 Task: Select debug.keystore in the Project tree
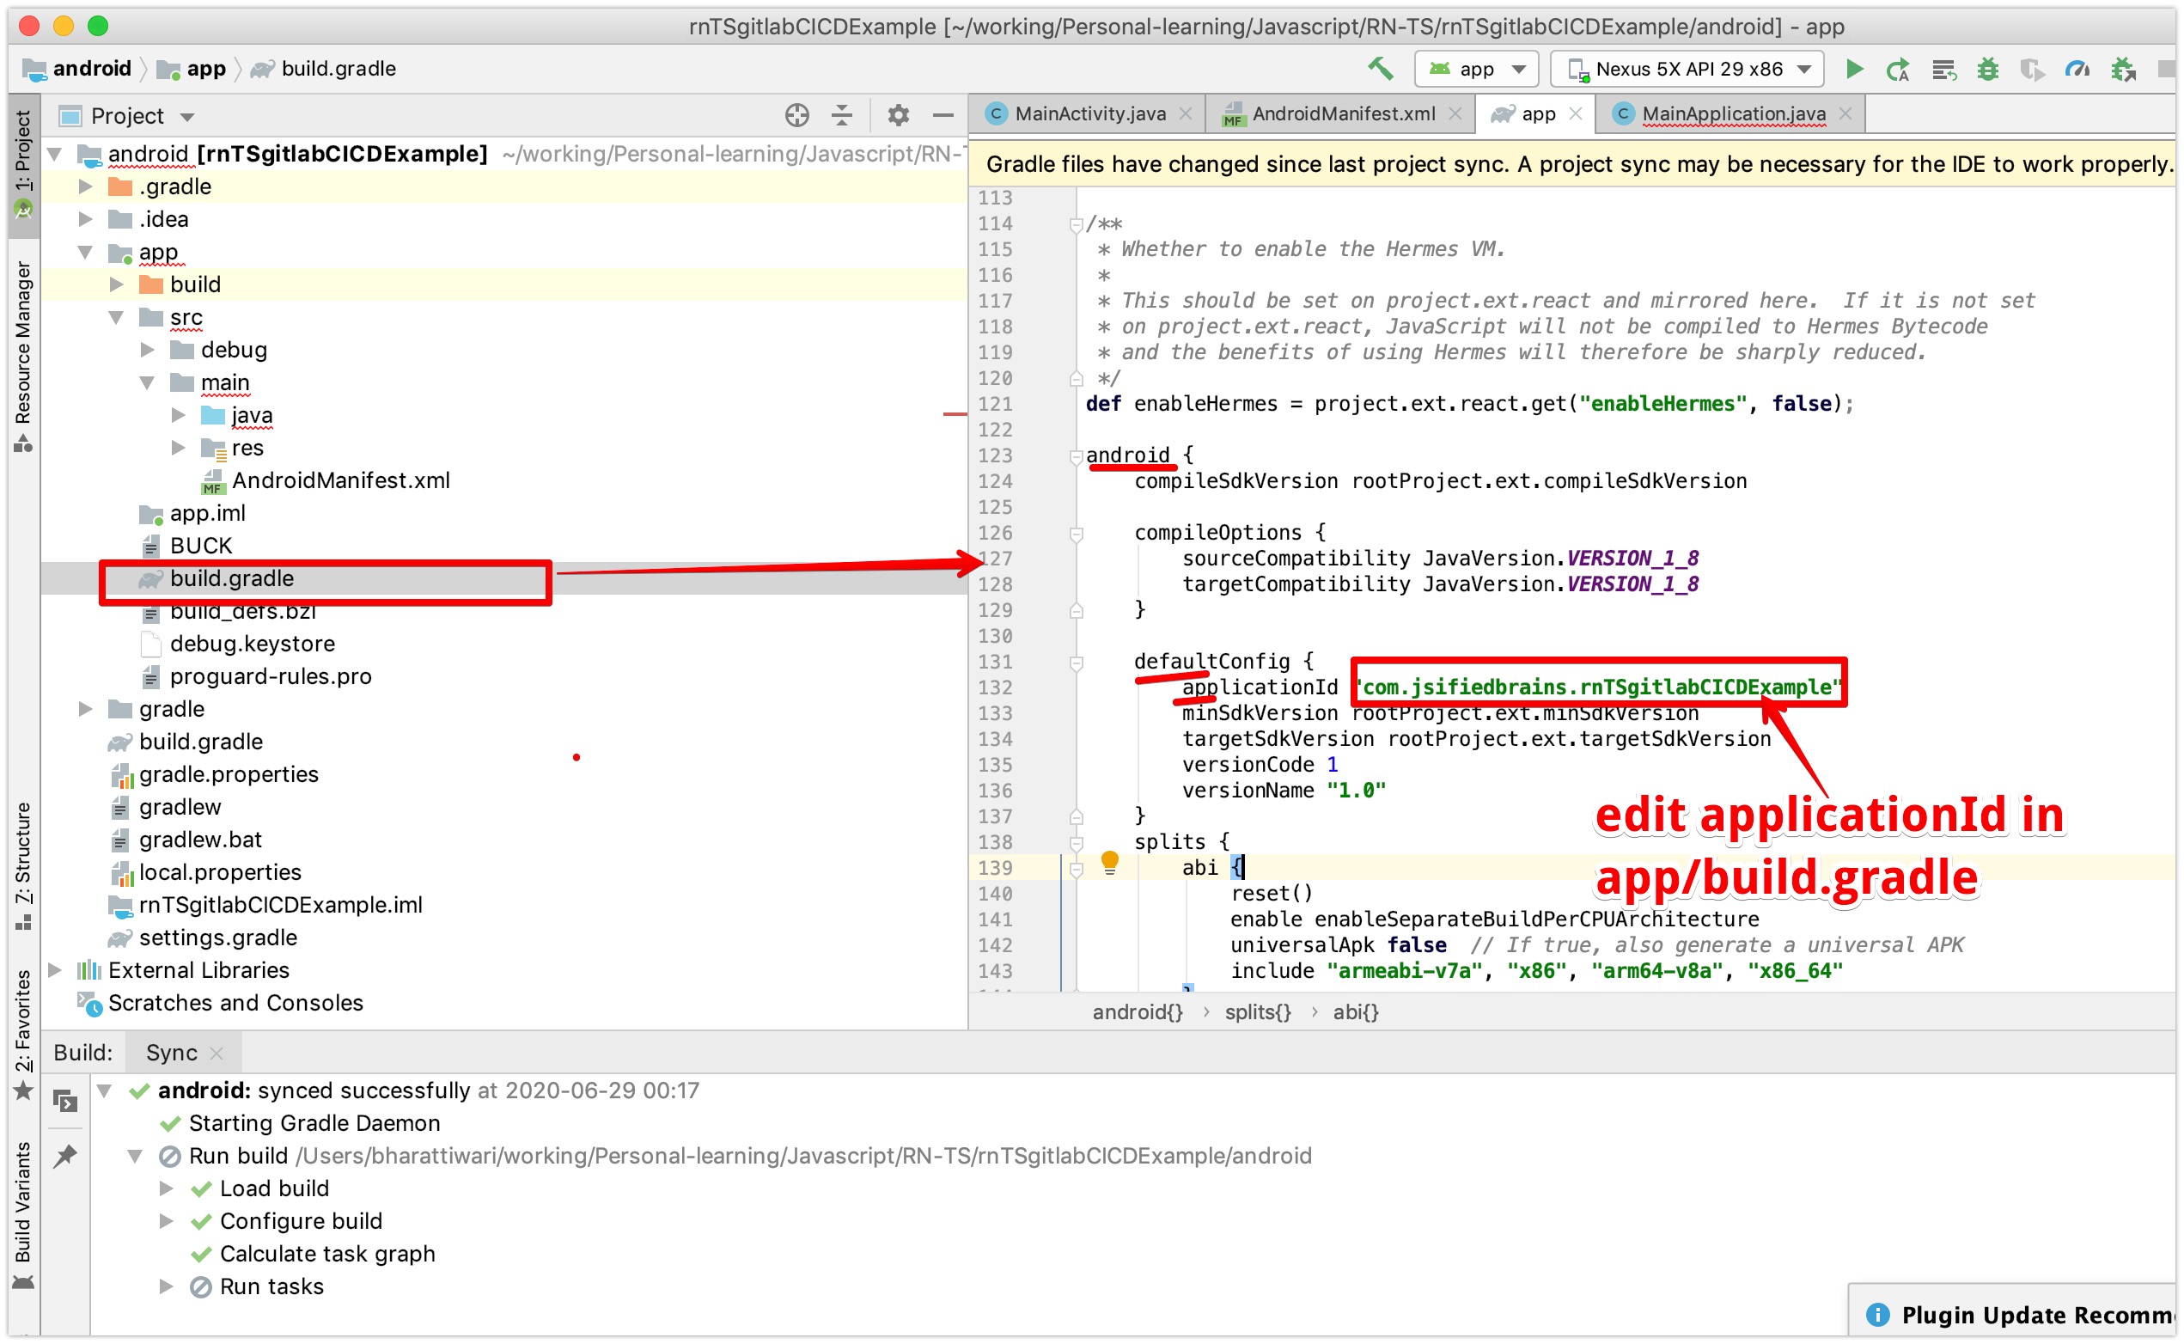pos(253,643)
